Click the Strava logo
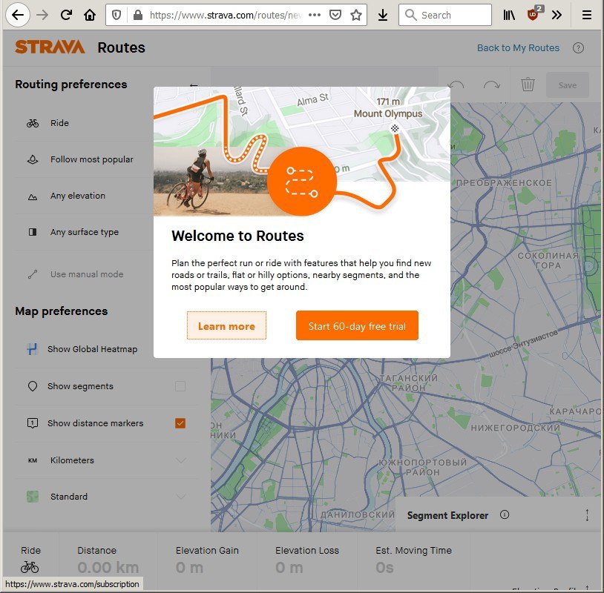Screen dimensions: 604x593 coord(50,47)
